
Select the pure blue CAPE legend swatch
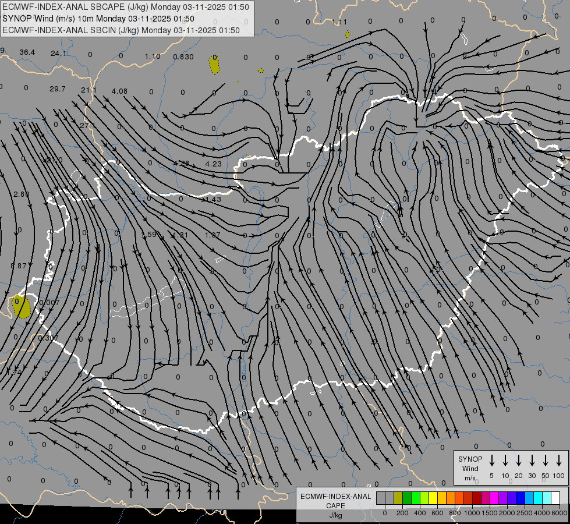(520, 498)
